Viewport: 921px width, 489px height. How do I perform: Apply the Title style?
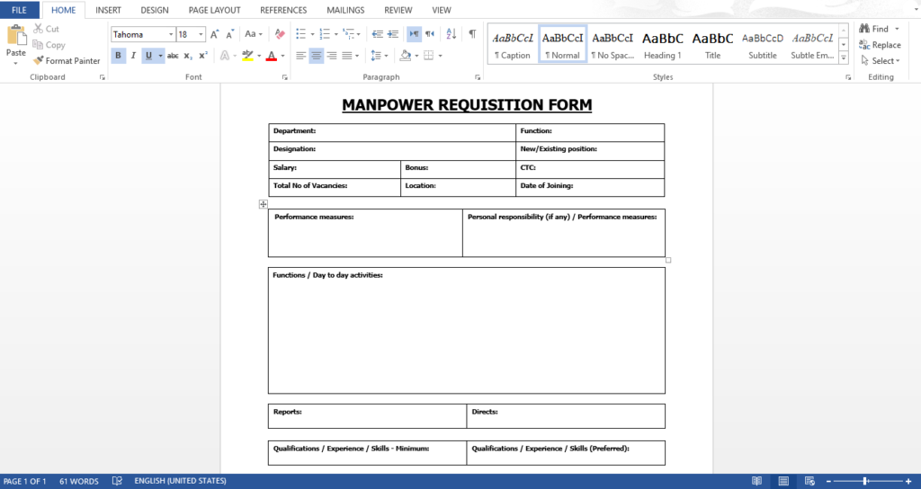click(x=712, y=45)
